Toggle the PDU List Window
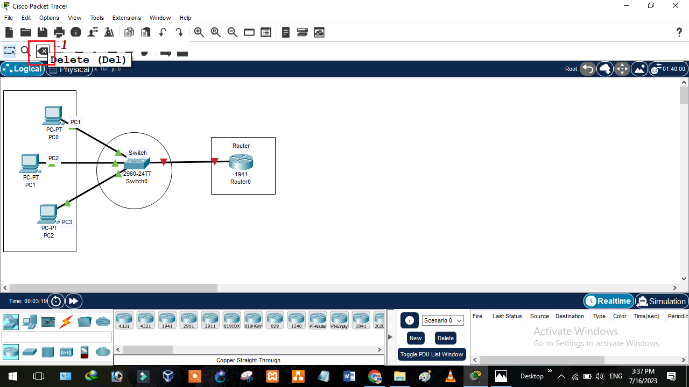Image resolution: width=689 pixels, height=387 pixels. 431,354
